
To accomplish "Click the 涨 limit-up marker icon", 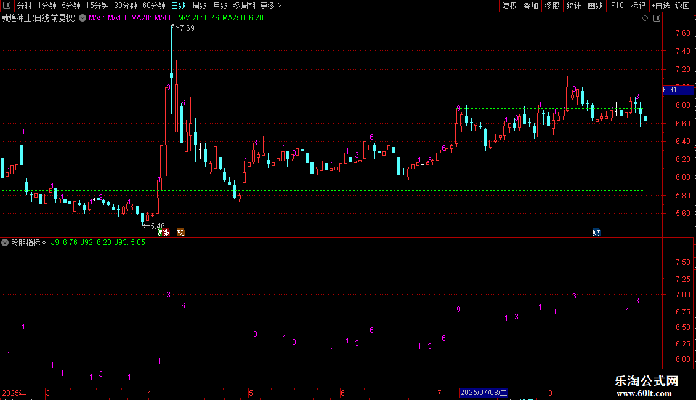I will [165, 233].
